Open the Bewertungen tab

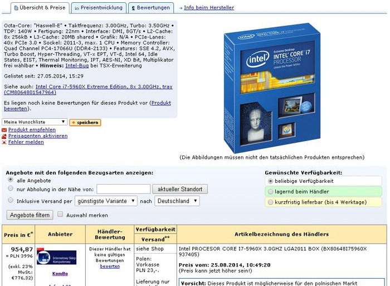[151, 8]
